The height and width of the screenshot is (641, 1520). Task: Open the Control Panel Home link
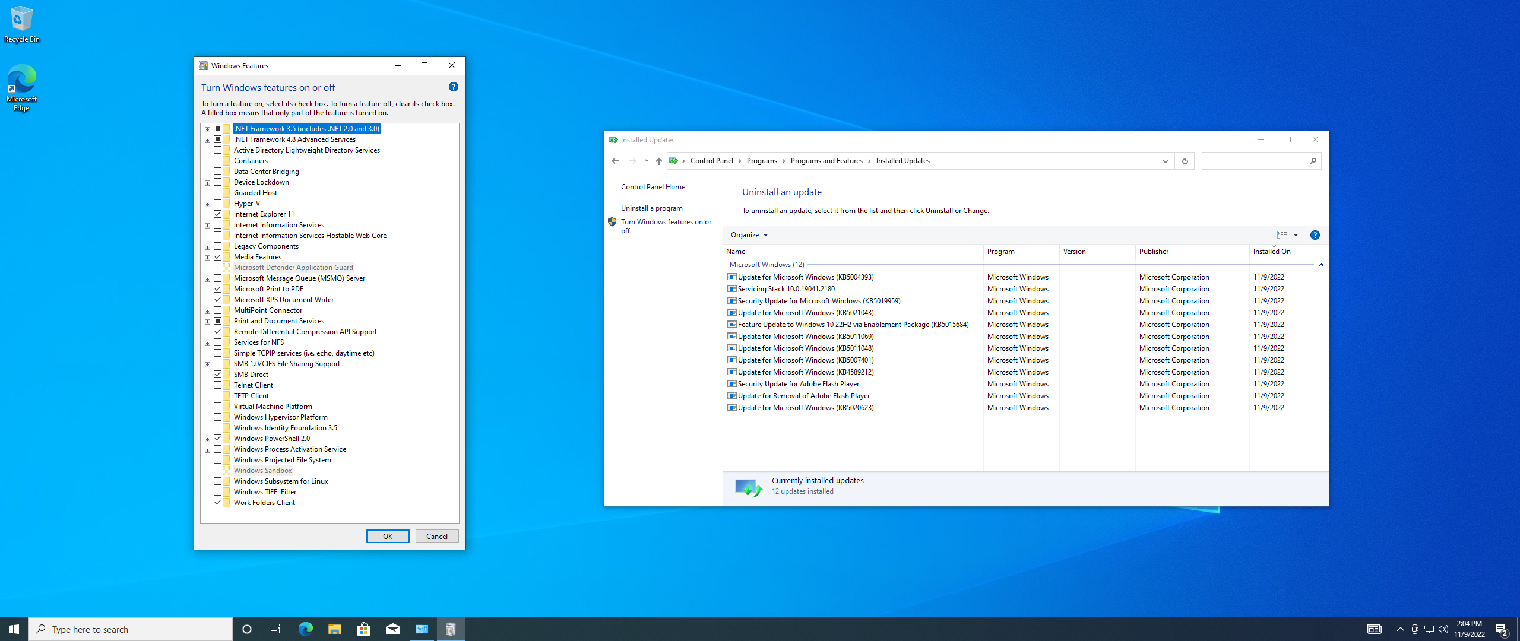(653, 187)
